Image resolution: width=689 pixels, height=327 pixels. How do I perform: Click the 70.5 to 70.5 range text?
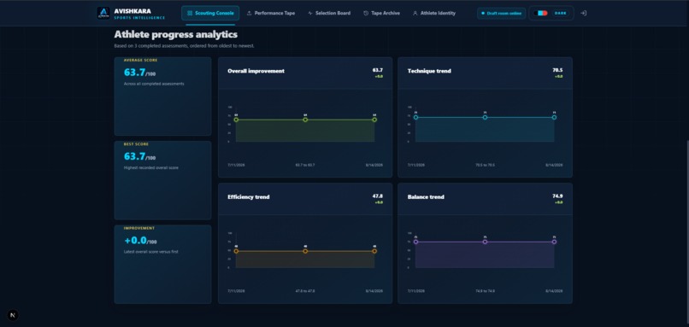pos(485,165)
